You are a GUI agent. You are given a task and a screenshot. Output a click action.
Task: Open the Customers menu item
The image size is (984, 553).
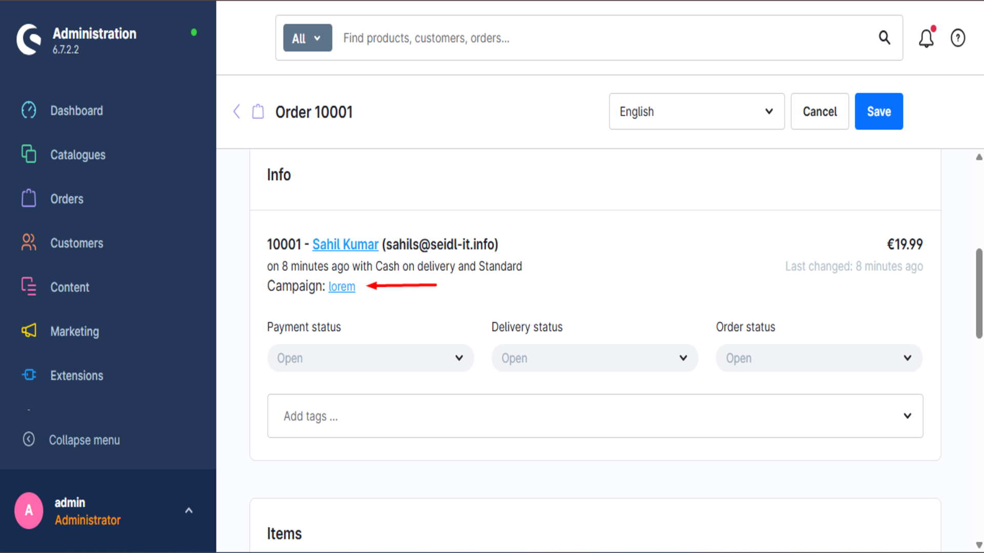tap(76, 243)
